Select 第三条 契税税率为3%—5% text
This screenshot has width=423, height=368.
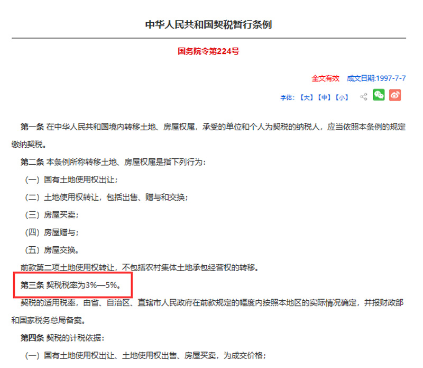tap(71, 285)
